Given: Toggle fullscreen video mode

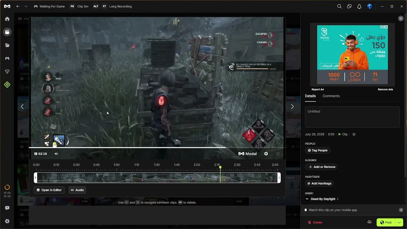Looking at the screenshot, I should tap(278, 154).
